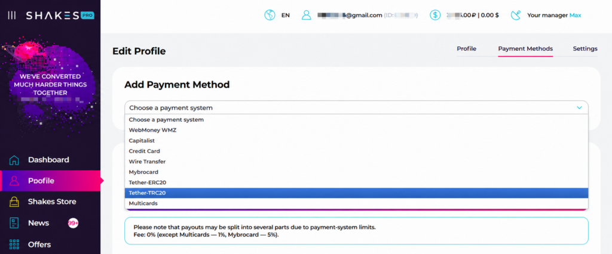Open Profile sidebar menu item
Image resolution: width=612 pixels, height=254 pixels.
(50, 181)
